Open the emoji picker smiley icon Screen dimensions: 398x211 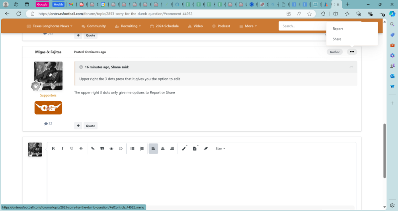point(121,149)
